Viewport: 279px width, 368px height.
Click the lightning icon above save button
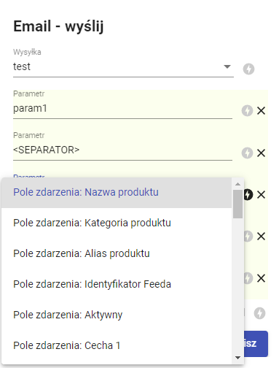[x=259, y=313]
